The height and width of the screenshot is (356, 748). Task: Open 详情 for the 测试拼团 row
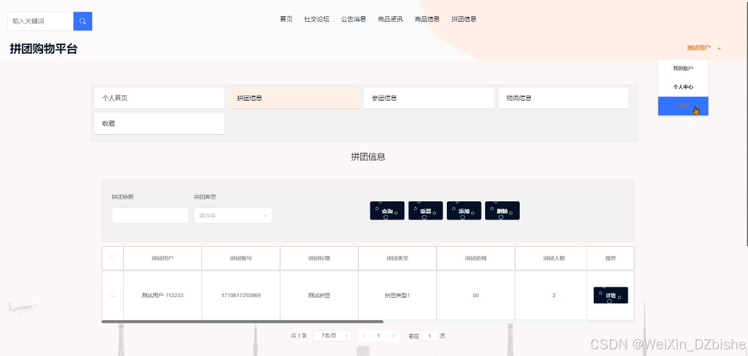point(611,295)
